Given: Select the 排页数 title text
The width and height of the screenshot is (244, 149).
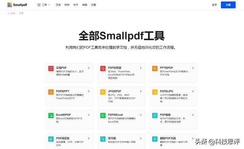Looking at the screenshot, I should [112, 138].
